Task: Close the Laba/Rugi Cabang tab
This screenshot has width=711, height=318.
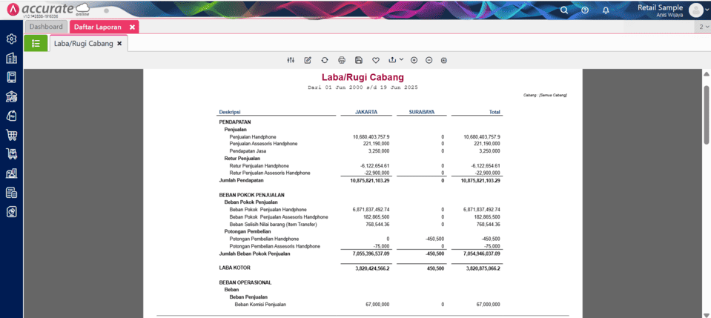Action: pyautogui.click(x=119, y=44)
